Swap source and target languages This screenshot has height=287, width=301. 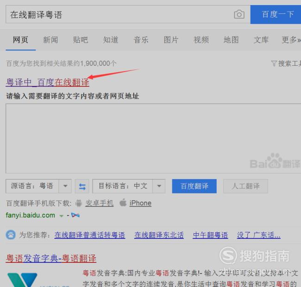pos(82,187)
